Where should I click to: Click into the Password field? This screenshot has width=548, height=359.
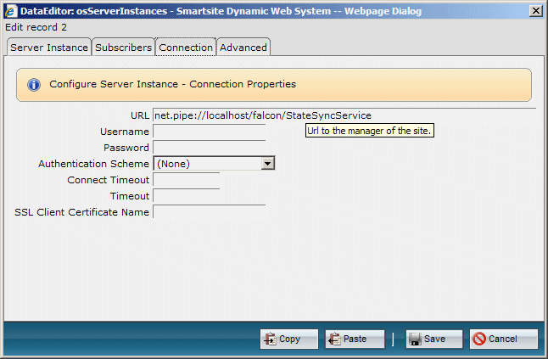point(209,148)
